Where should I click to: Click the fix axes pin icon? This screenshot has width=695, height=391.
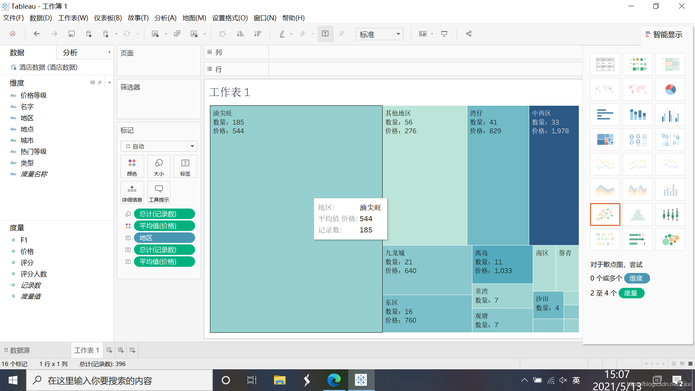(x=342, y=34)
